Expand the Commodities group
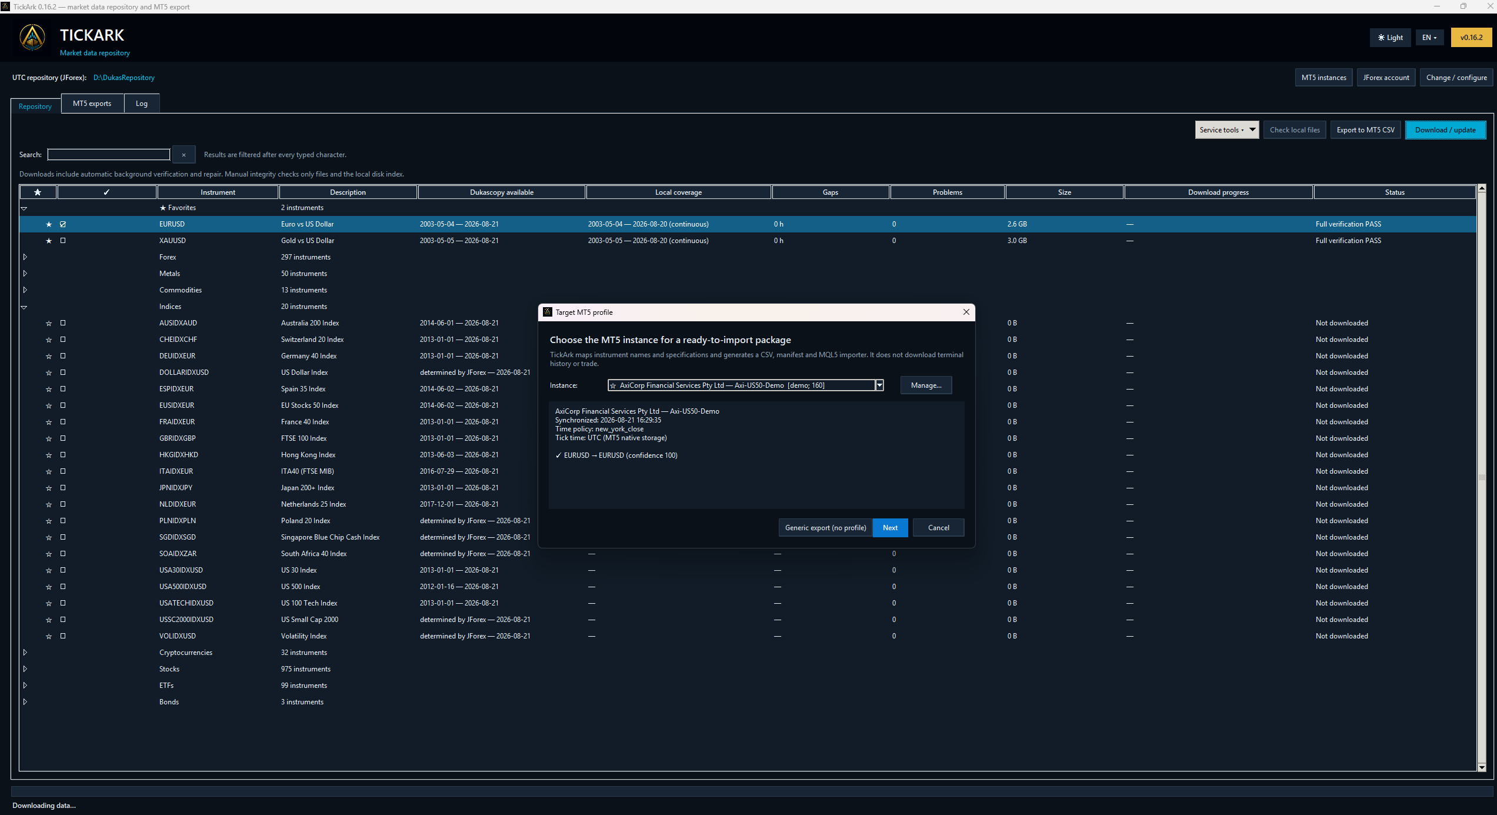The image size is (1497, 815). (25, 290)
